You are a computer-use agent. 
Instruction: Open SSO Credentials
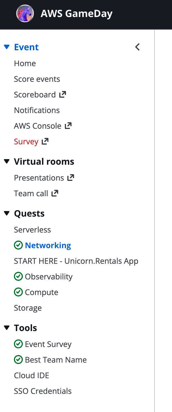pyautogui.click(x=43, y=391)
